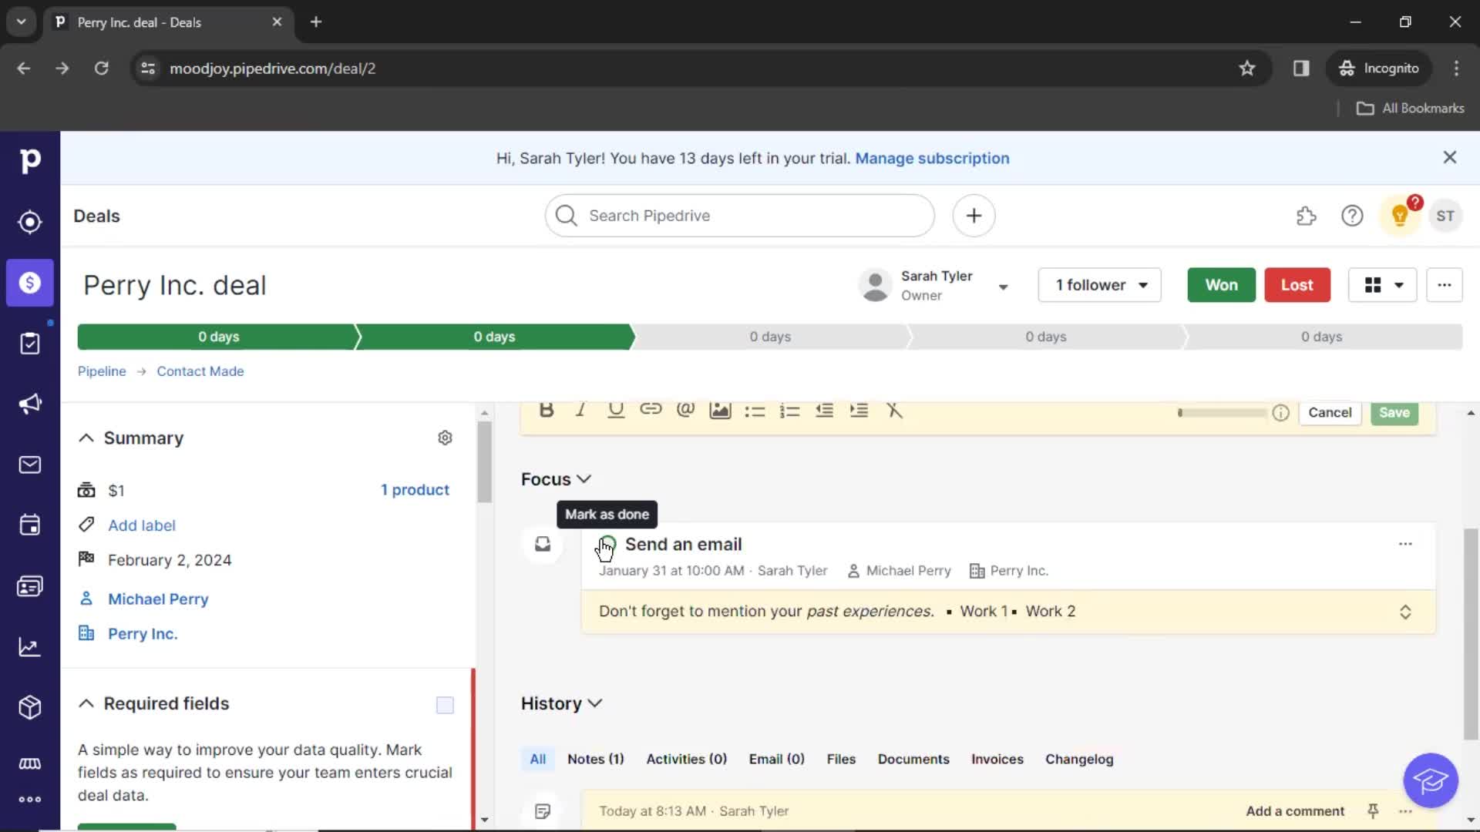Collapse the Required fields section
Image resolution: width=1480 pixels, height=832 pixels.
pyautogui.click(x=86, y=703)
